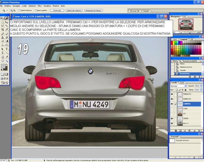Image resolution: width=204 pixels, height=162 pixels.
Task: Select the Dodge tool
Action: click(7, 45)
